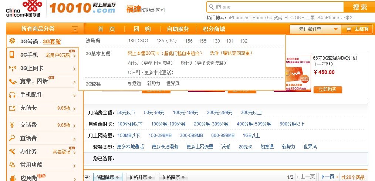This screenshot has height=181, width=375.
Task: Sort by 价格降序
Action: 173,177
